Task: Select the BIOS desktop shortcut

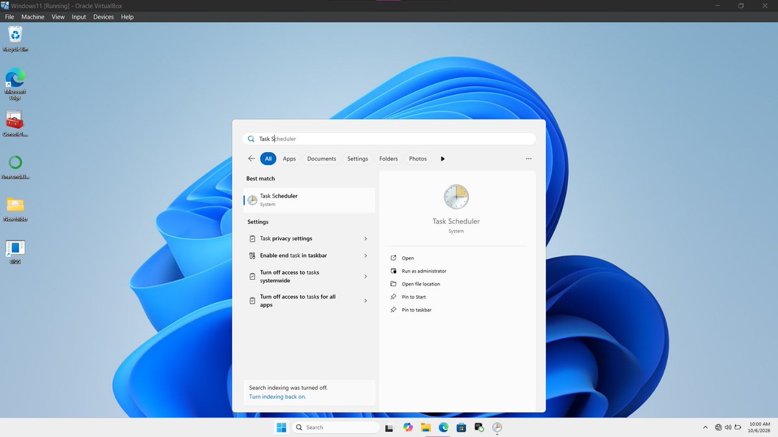Action: [x=15, y=252]
